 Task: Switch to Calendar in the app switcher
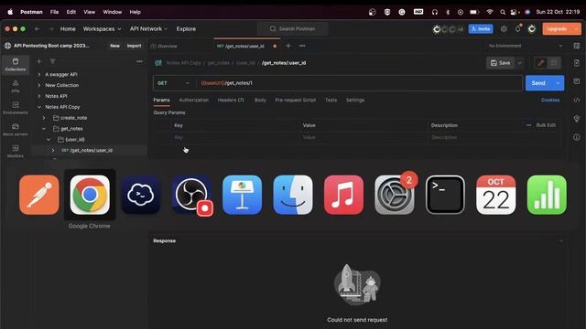point(496,195)
